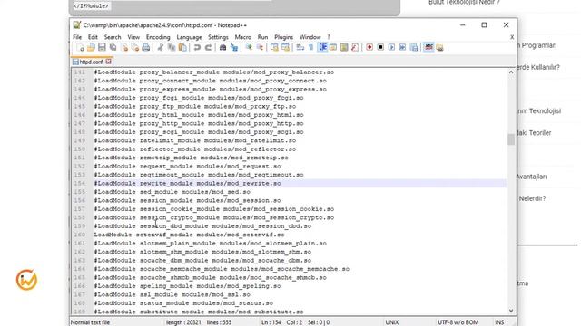Open the Settings menu
Screen dimensions: 581x326
tap(218, 37)
